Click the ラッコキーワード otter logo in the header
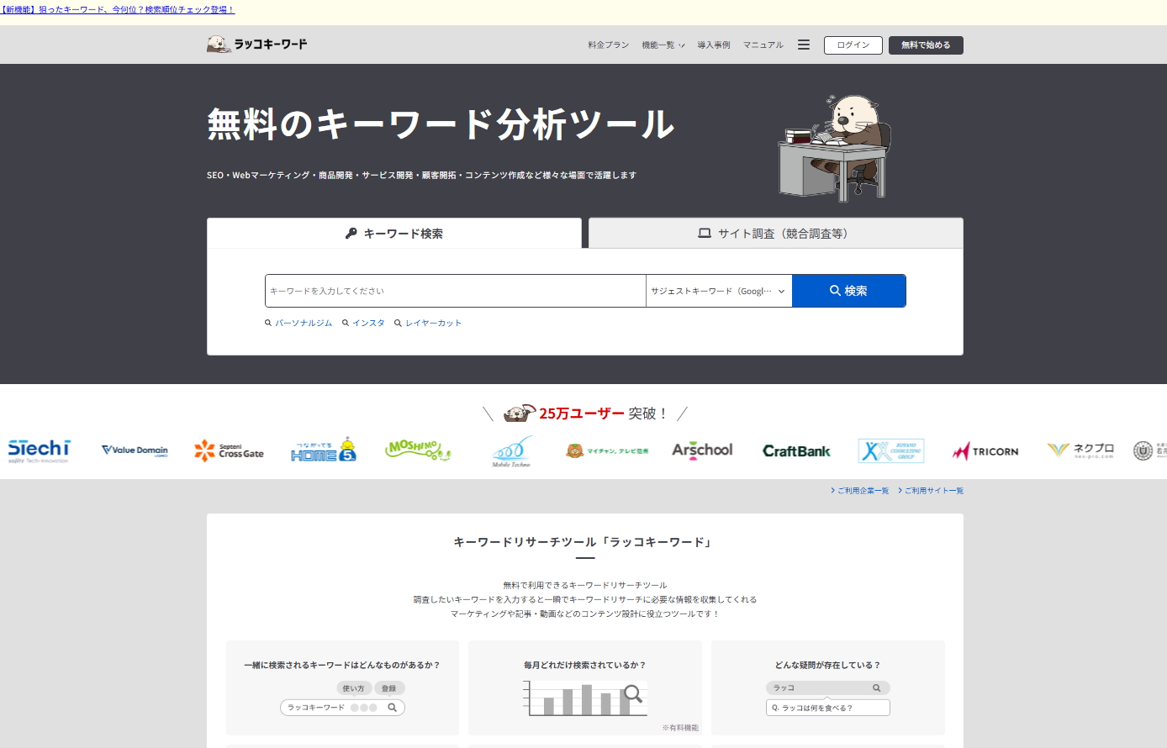Screen dimensions: 1167x748 point(256,45)
